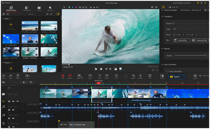Screen dimensions: 210x129
Task: Take a snapshot with the camera icon
Action: point(152,7)
